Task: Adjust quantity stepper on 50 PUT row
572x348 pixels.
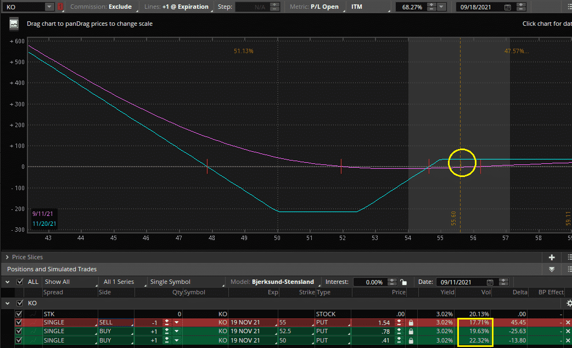Action: coord(167,341)
